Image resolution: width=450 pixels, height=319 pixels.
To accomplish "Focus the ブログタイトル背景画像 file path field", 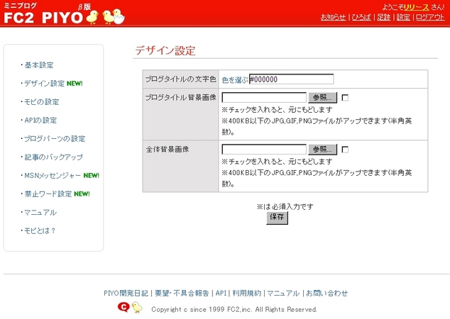I will tap(264, 97).
